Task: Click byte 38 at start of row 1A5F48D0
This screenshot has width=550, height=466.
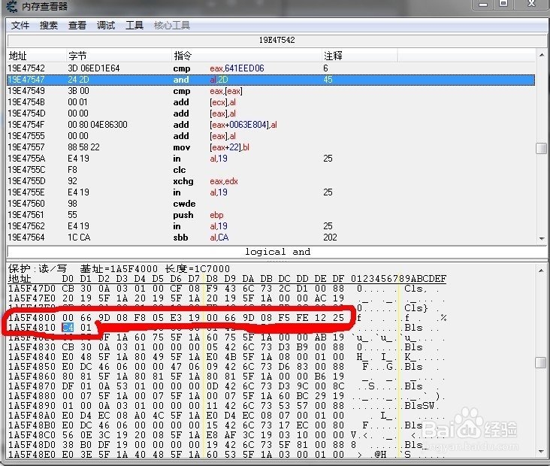Action: [68, 445]
